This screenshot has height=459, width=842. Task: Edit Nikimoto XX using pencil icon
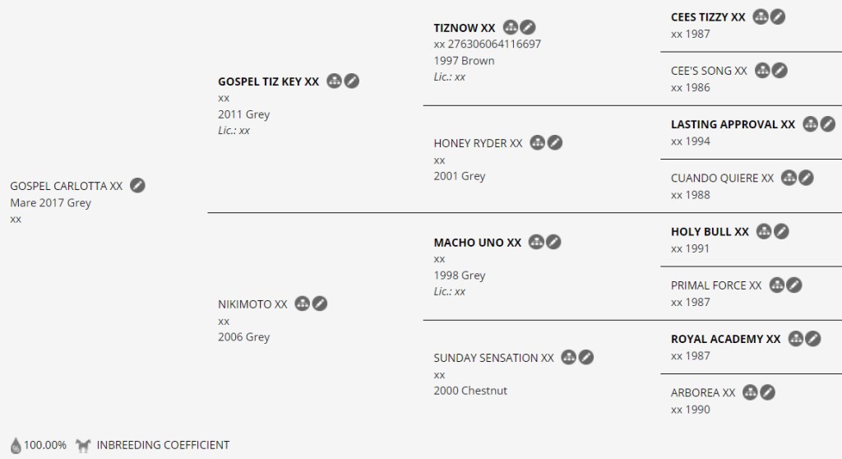pyautogui.click(x=320, y=304)
